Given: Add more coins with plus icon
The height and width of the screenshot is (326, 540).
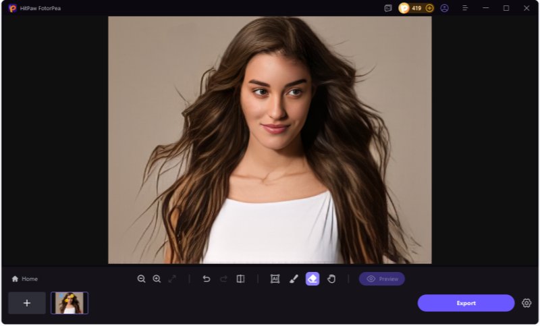Looking at the screenshot, I should point(429,8).
